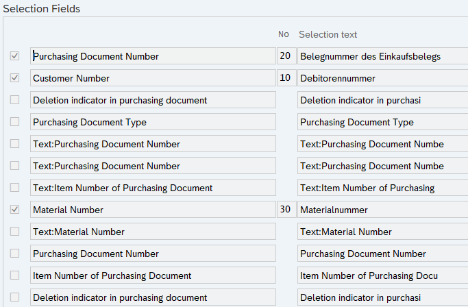Click the Item Number of Purchasing Docu selection text
468x307 pixels.
pyautogui.click(x=382, y=275)
